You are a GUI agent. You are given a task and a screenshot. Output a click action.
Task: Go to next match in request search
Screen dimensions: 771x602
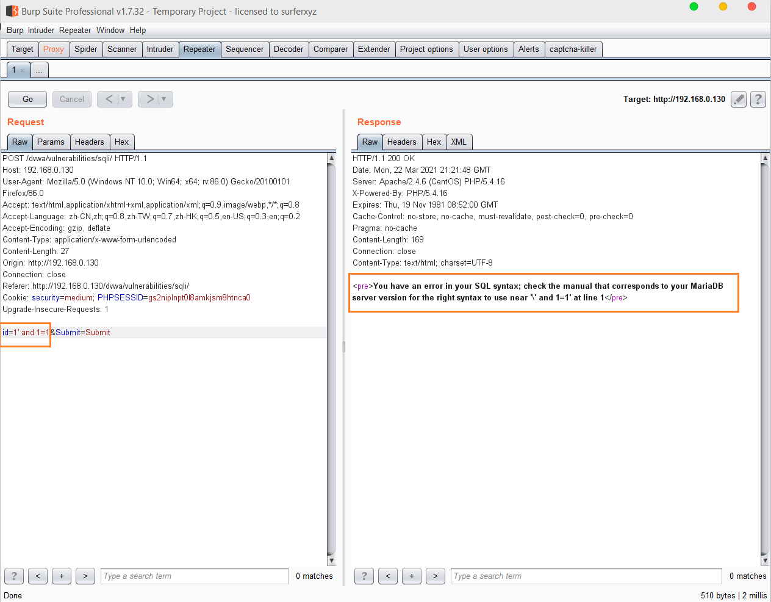[85, 576]
